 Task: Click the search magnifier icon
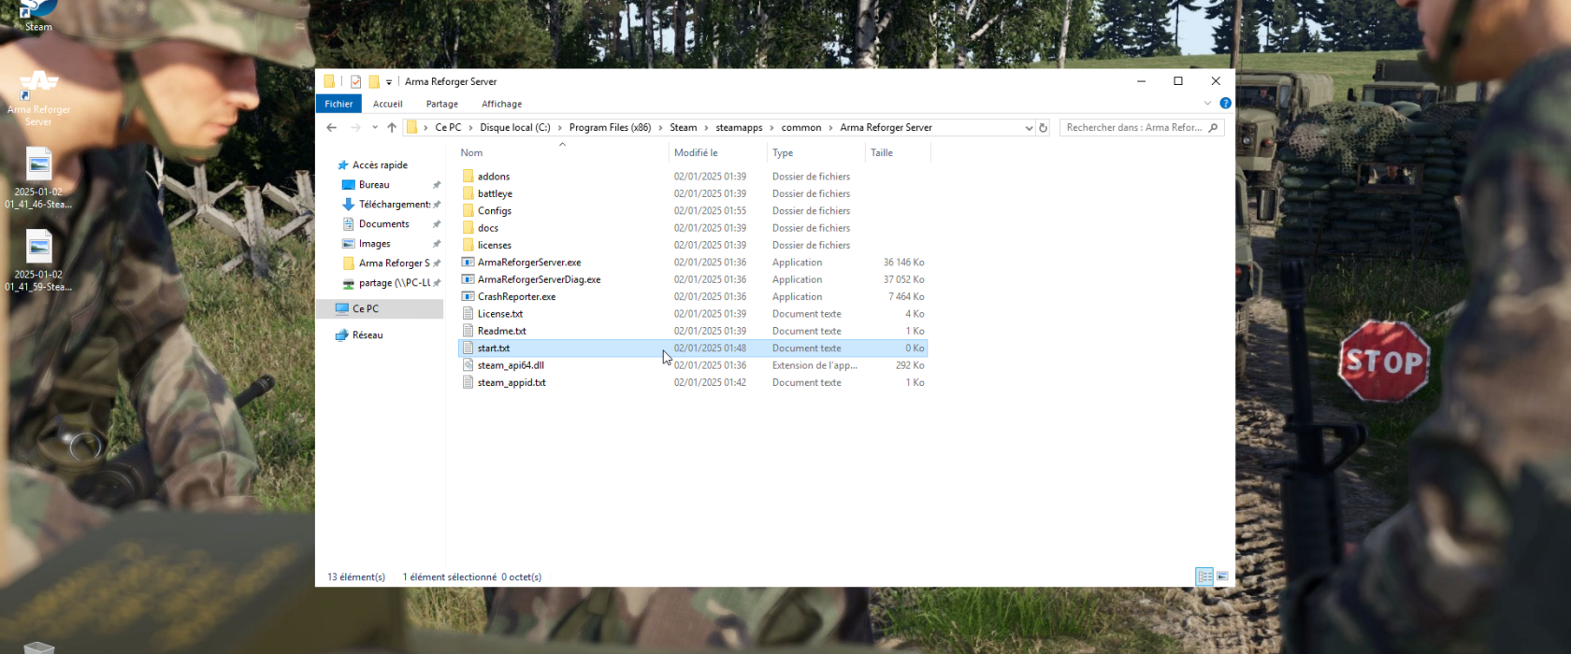coord(1213,127)
